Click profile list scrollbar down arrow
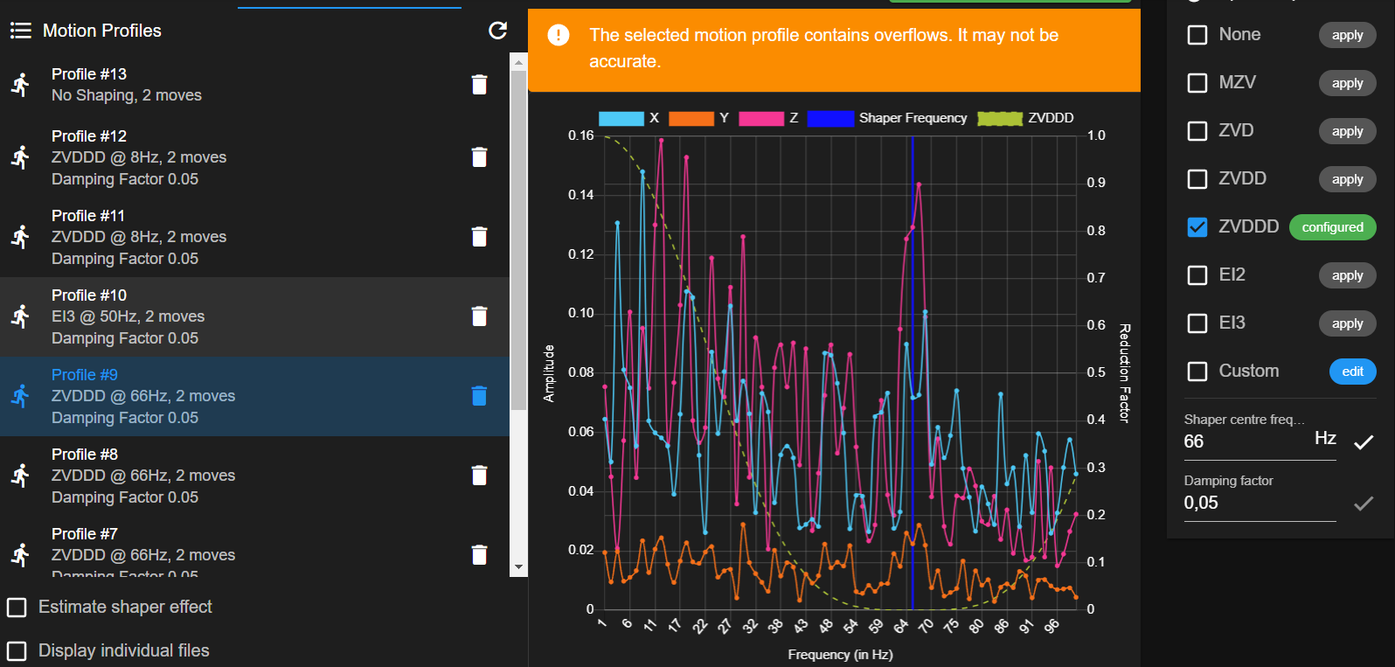The image size is (1395, 667). [518, 567]
